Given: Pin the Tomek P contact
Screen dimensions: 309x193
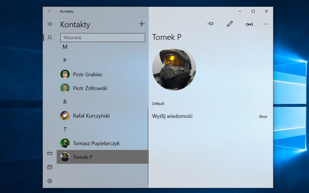Looking at the screenshot, I should coord(211,24).
